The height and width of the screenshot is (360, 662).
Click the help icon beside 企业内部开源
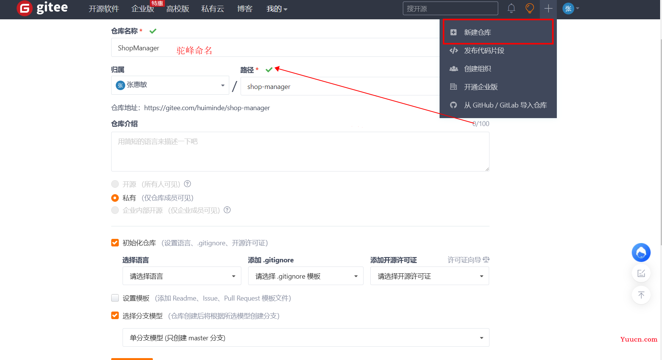coord(227,210)
